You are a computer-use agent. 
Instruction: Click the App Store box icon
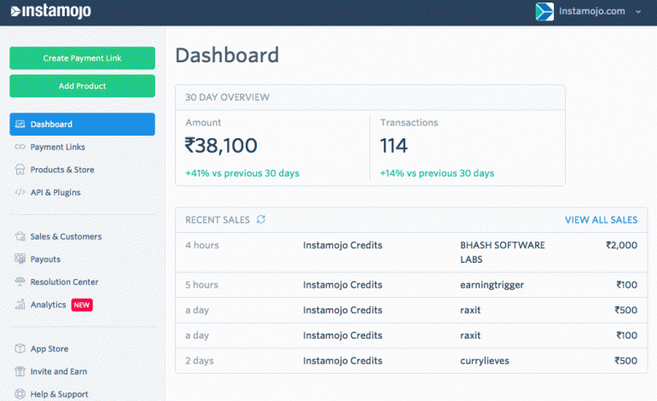[x=20, y=349]
